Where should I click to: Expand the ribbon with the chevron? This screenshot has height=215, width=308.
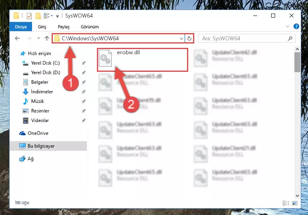pyautogui.click(x=288, y=26)
